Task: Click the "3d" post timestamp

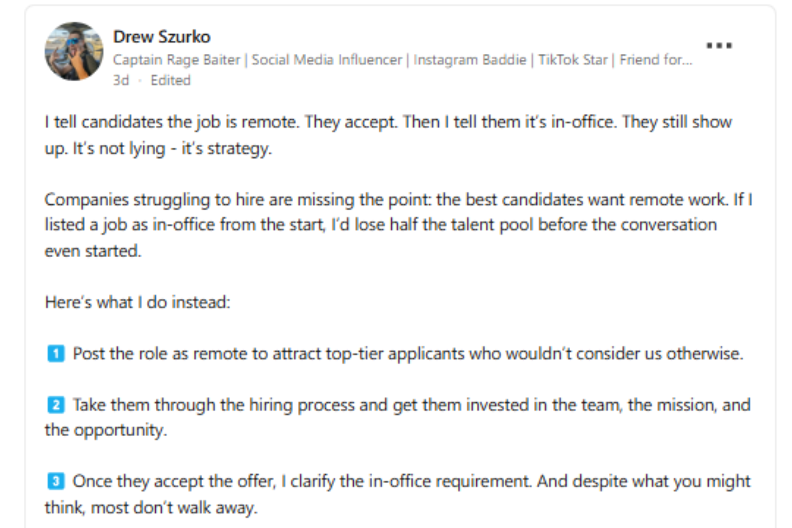Action: point(121,80)
